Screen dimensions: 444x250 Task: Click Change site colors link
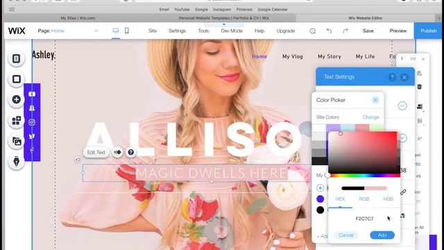point(370,117)
